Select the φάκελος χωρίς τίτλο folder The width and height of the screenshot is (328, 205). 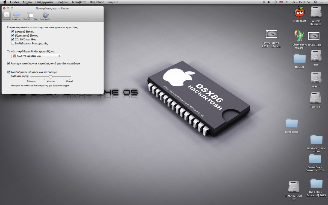point(317,139)
